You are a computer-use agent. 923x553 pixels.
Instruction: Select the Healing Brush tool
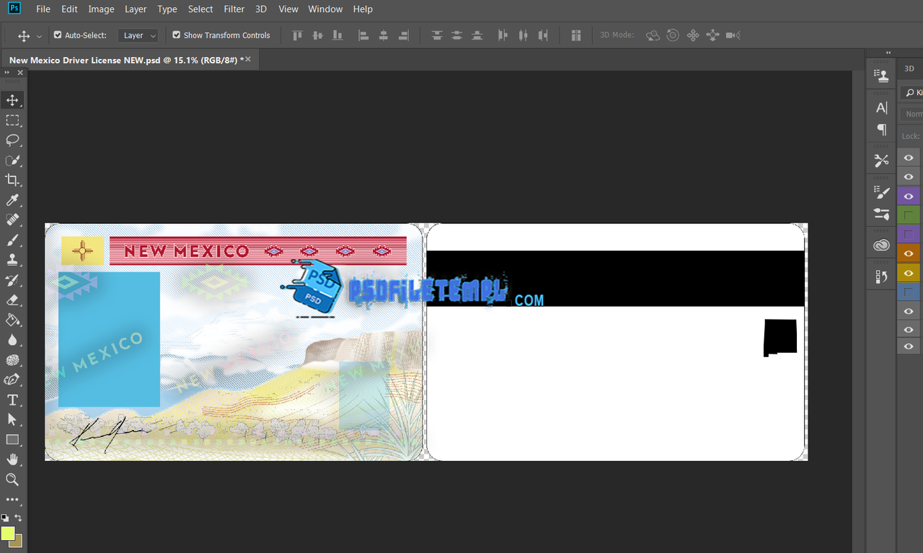click(12, 220)
